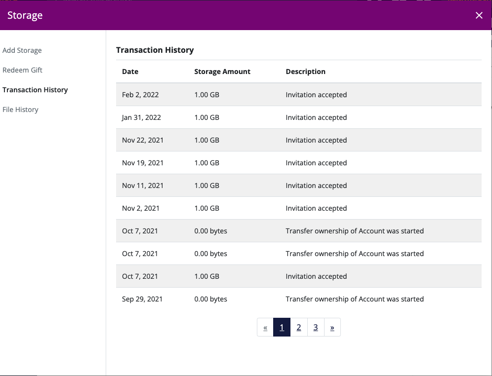Select the Nov 22, 2021 invitation row

[299, 140]
